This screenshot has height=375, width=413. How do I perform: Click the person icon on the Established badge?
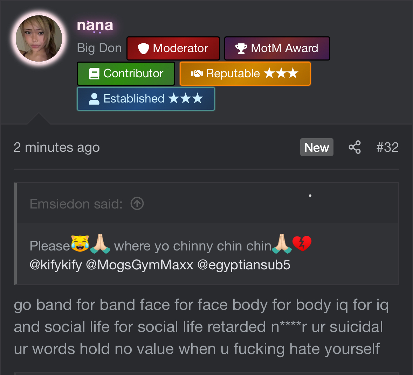94,99
